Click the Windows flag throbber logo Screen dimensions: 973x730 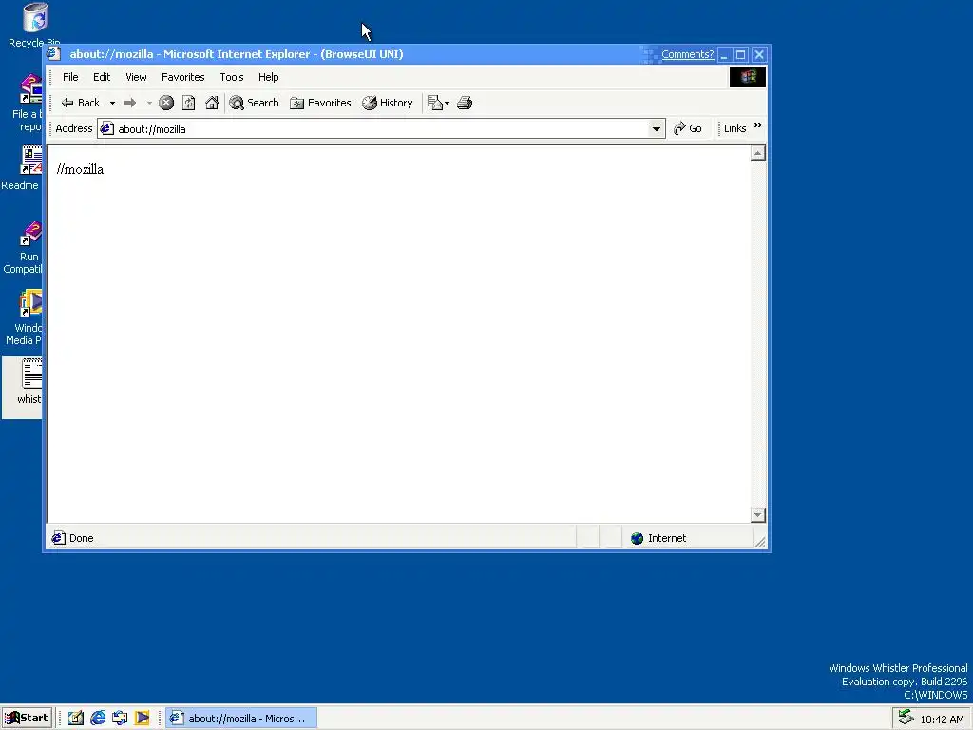tap(747, 77)
